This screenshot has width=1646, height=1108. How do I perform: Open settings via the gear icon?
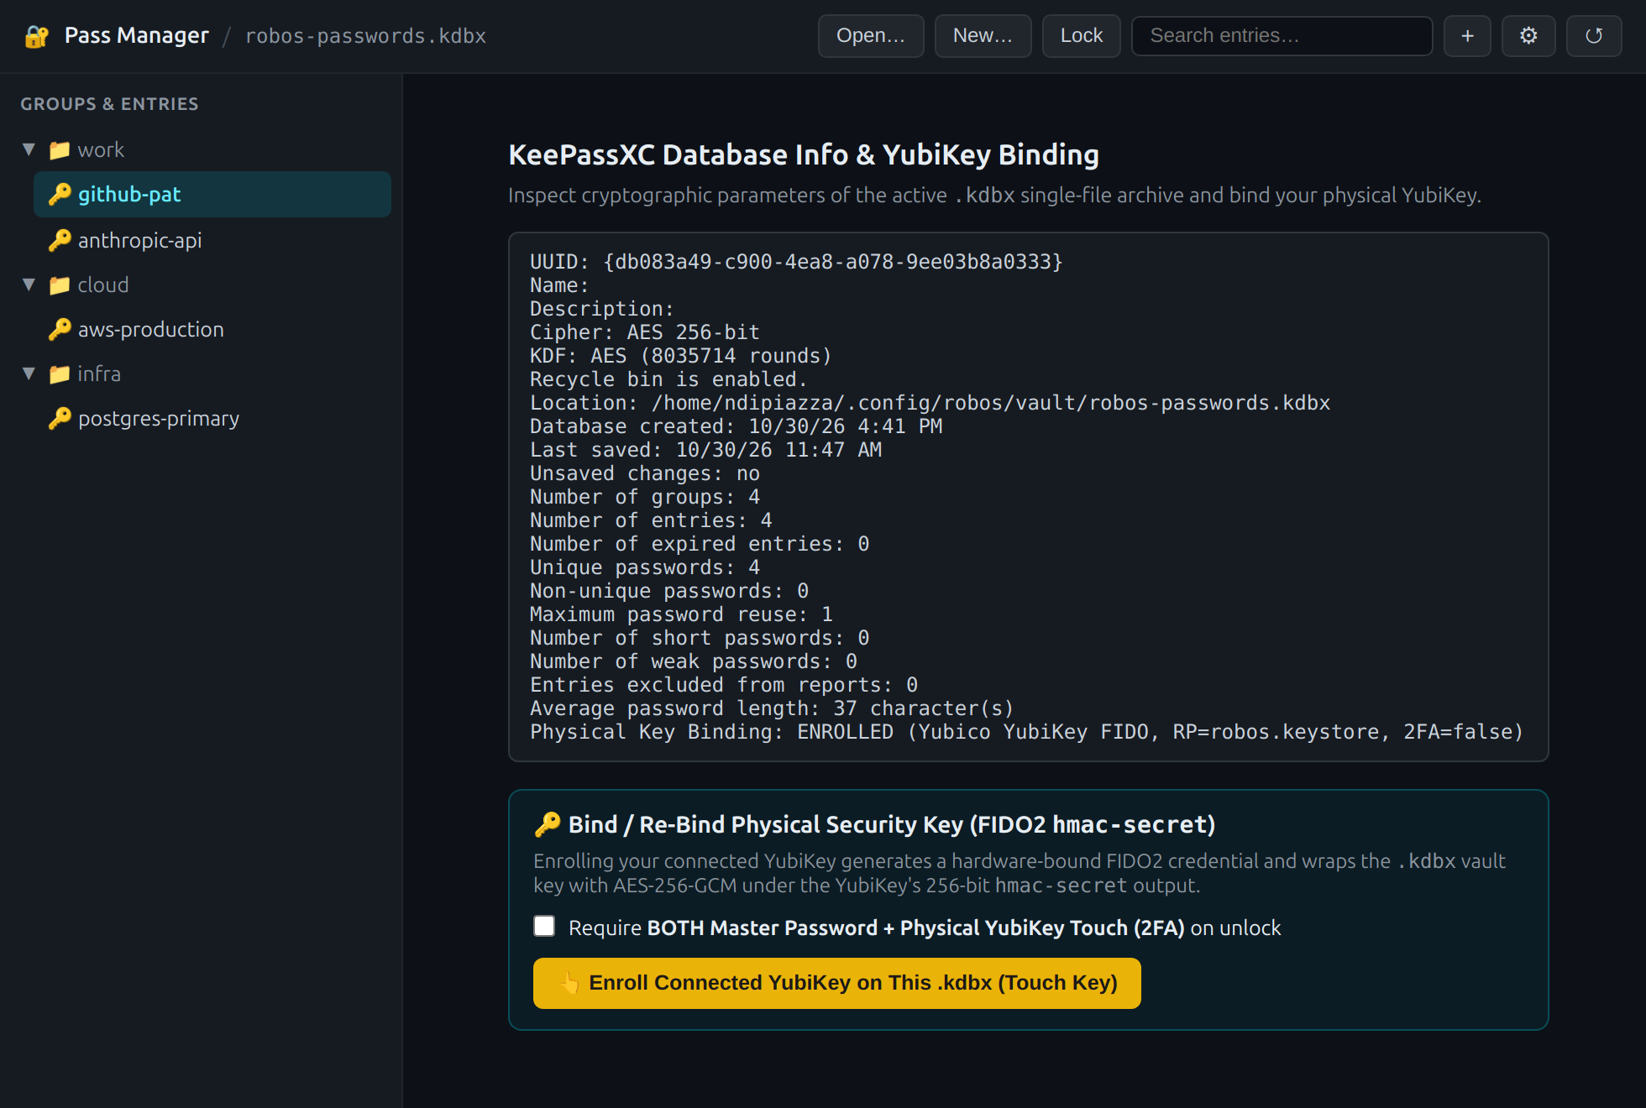click(1528, 36)
